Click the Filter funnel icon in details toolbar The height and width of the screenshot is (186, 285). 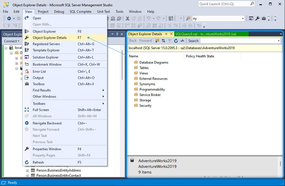click(x=170, y=41)
